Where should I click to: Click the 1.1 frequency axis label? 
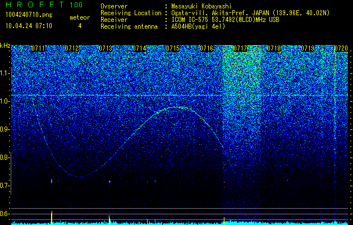(5, 73)
